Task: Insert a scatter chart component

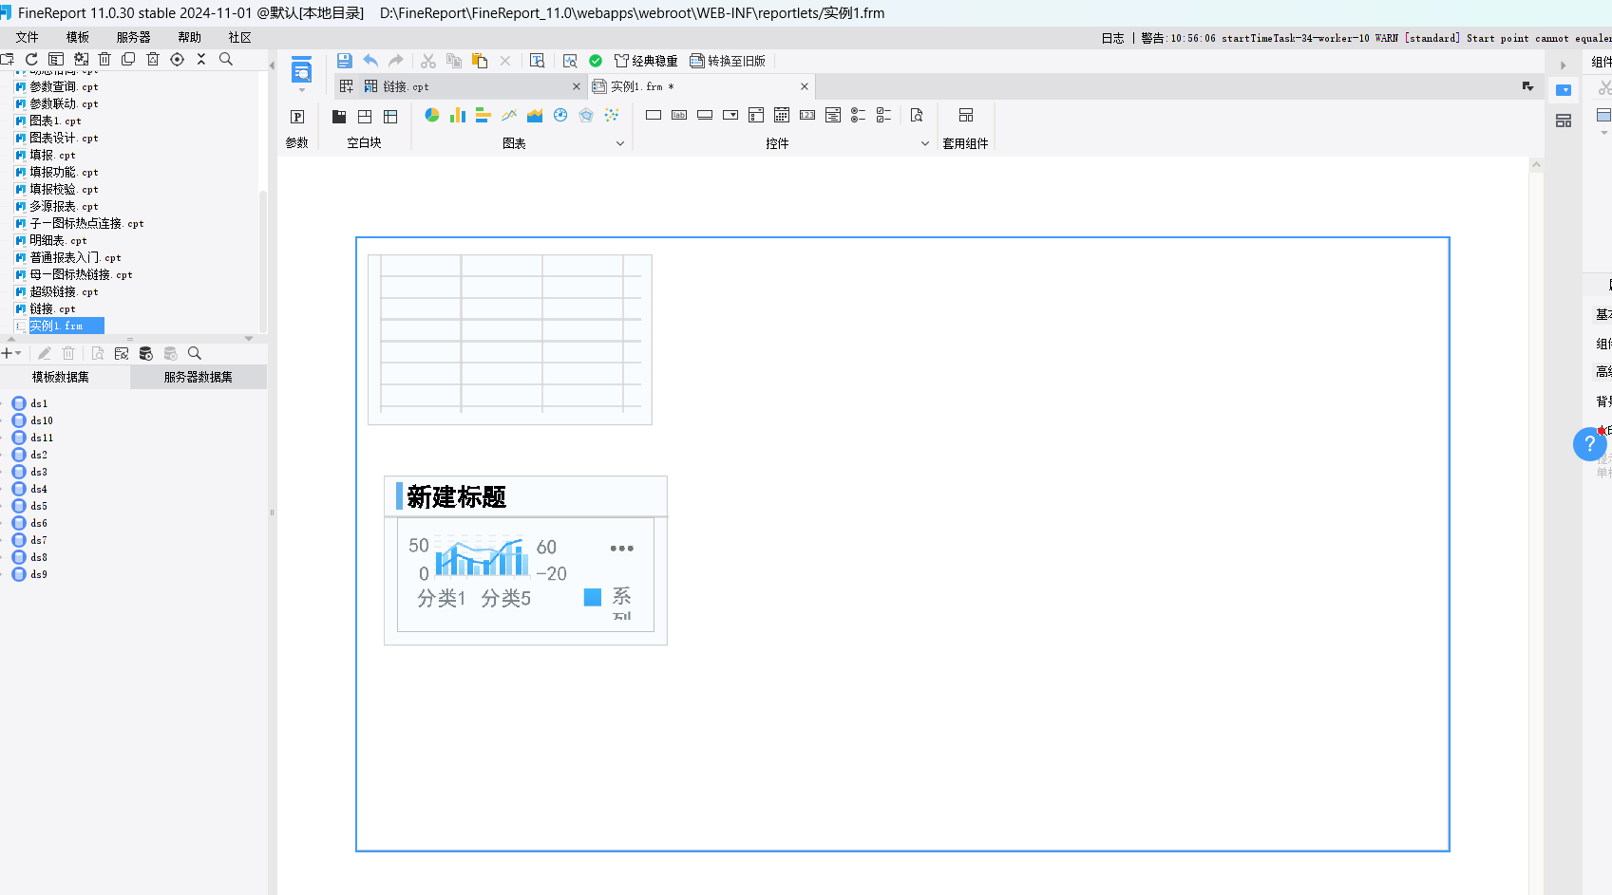Action: pyautogui.click(x=612, y=115)
